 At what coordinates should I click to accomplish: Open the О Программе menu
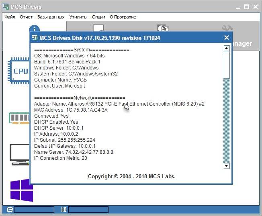pos(123,17)
